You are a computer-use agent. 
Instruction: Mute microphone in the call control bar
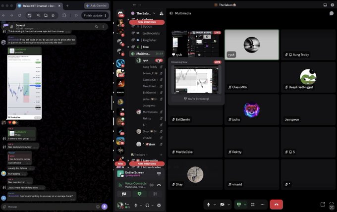(208, 205)
